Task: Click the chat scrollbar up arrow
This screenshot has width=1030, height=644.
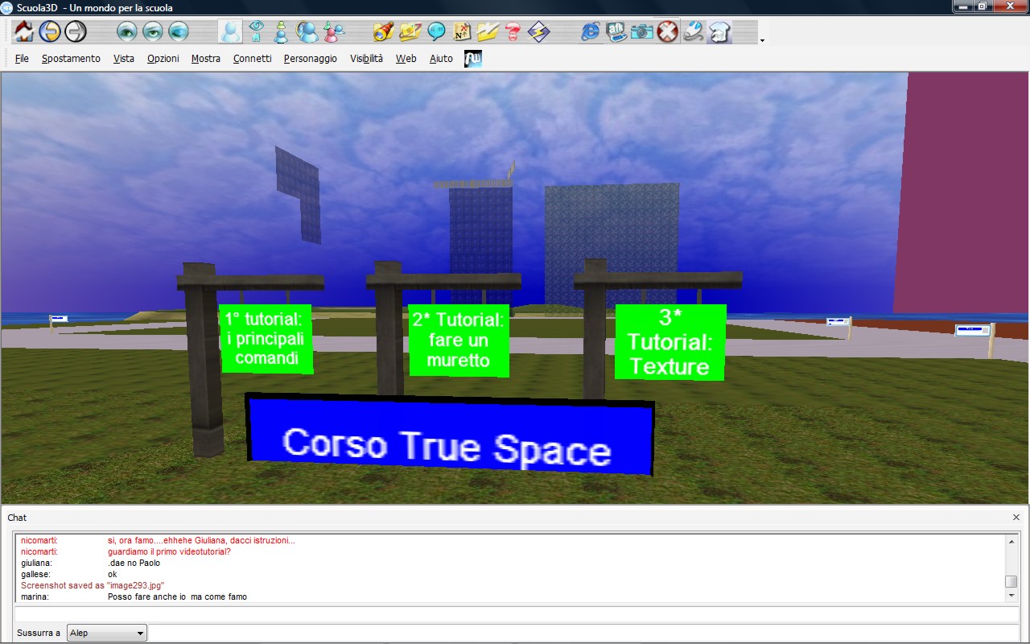Action: [1011, 540]
